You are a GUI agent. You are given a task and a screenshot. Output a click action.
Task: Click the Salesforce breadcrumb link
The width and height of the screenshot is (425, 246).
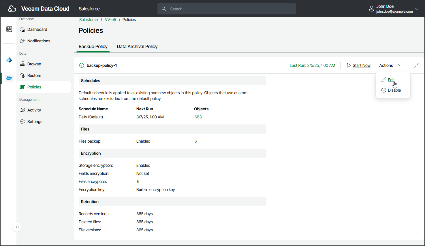89,20
